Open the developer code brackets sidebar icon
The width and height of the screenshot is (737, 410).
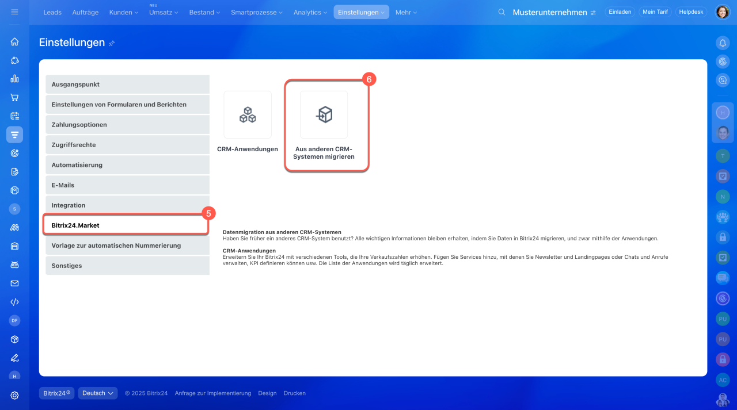(x=14, y=302)
